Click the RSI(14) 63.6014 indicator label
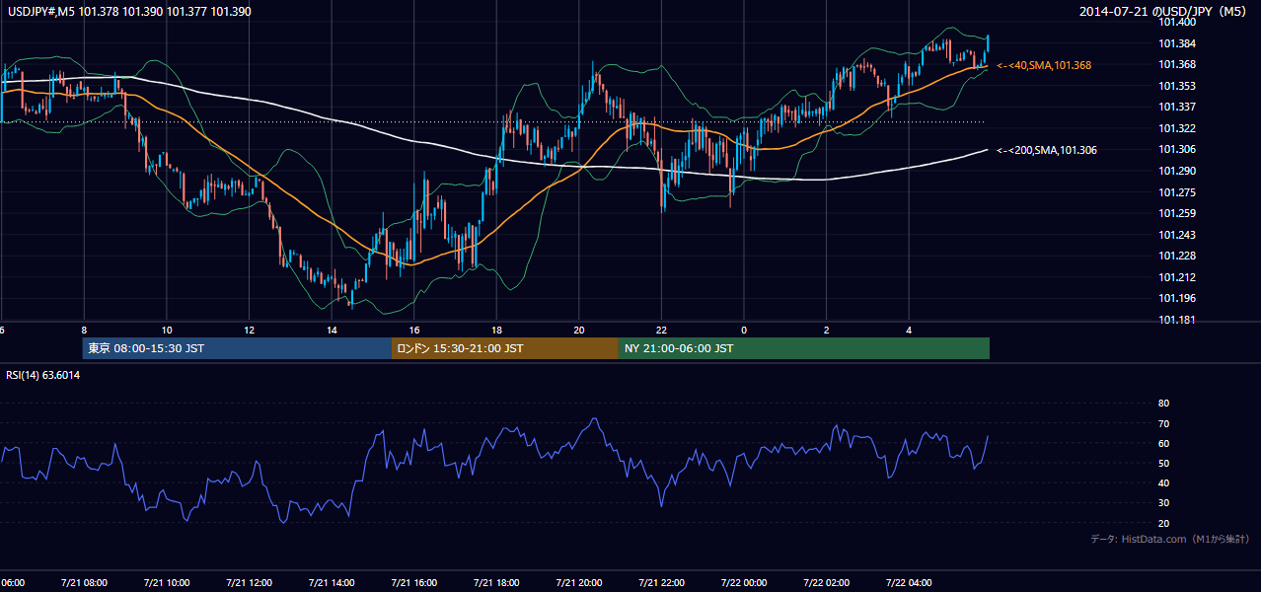The width and height of the screenshot is (1261, 592). [43, 375]
